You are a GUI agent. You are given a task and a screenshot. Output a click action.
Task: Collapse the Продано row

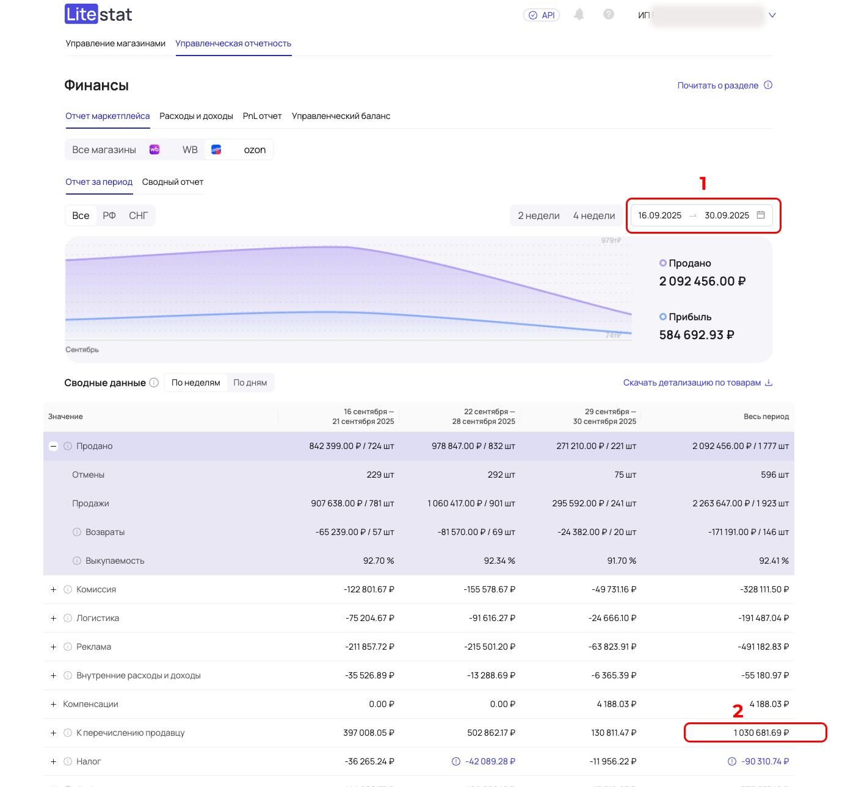tap(54, 446)
